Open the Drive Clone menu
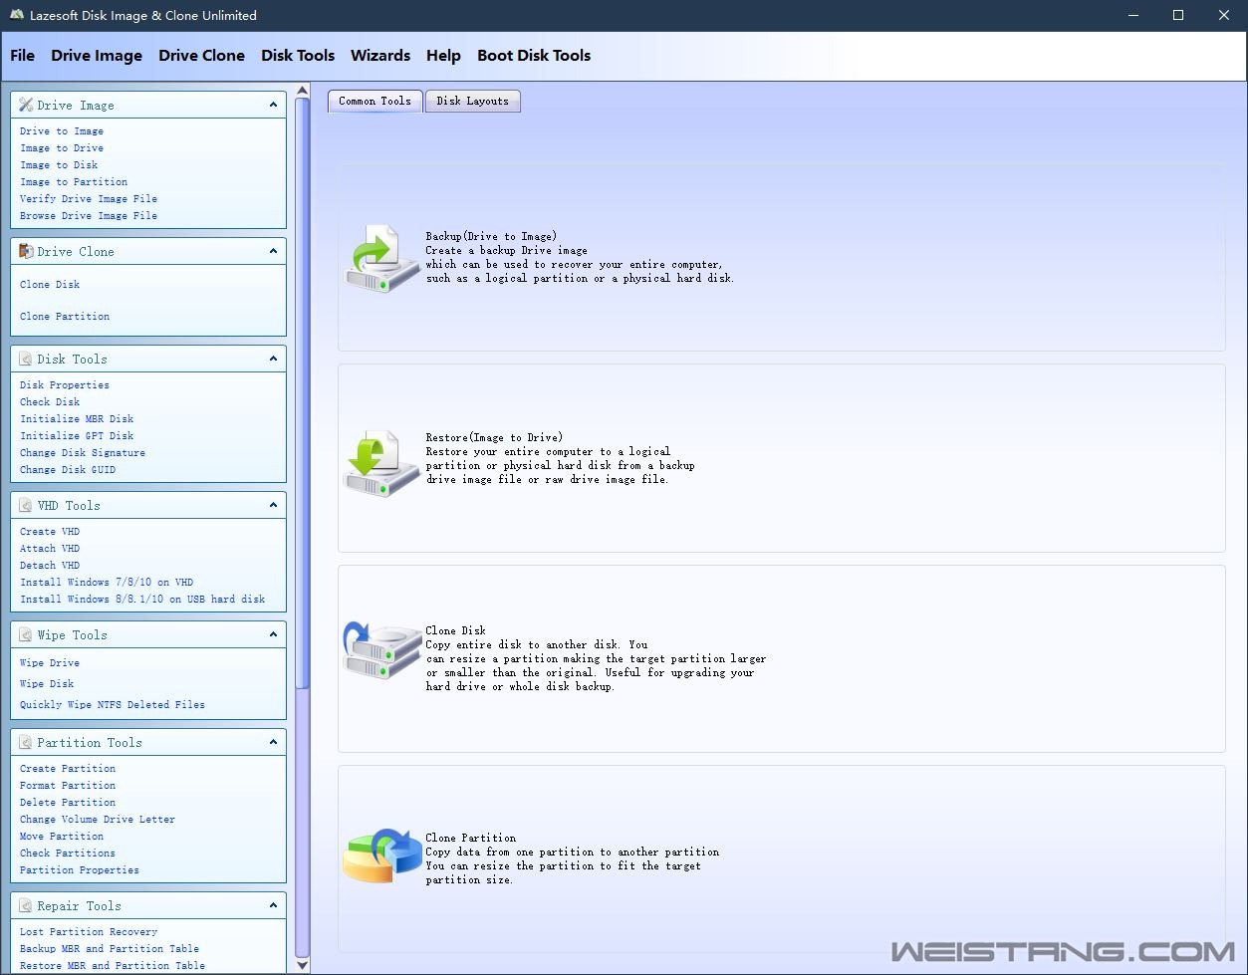The width and height of the screenshot is (1248, 975). click(201, 56)
